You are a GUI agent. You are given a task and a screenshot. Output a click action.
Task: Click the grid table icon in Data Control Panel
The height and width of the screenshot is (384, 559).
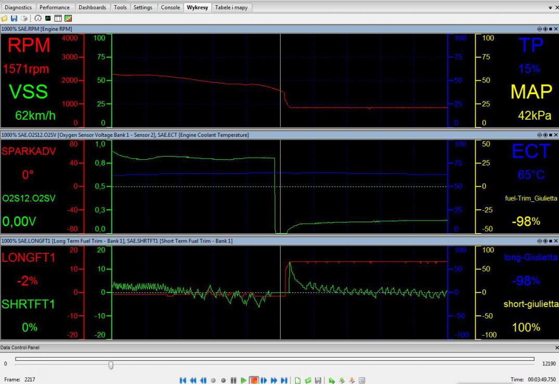[362, 380]
